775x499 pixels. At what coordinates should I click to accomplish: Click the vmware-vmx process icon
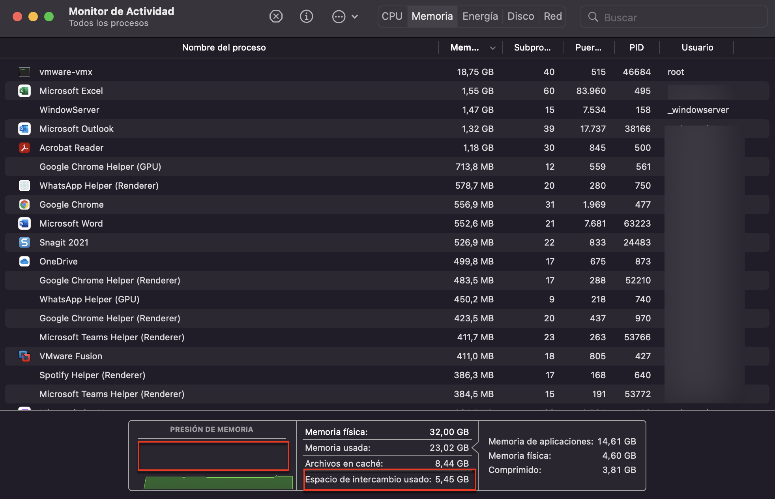[24, 72]
